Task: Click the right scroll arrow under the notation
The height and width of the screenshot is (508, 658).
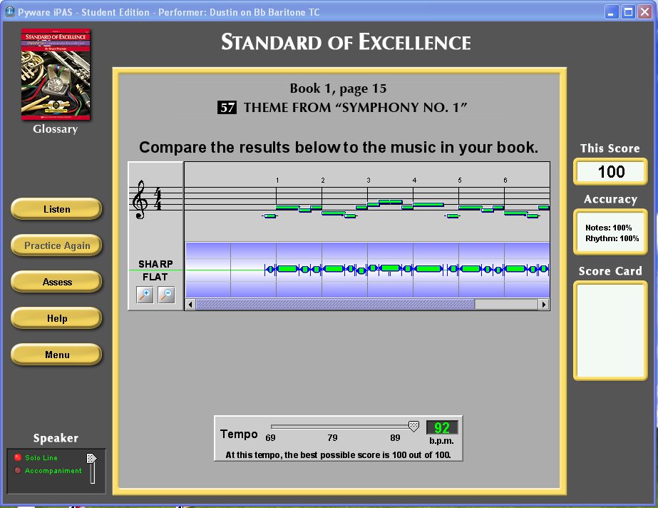Action: [x=543, y=305]
